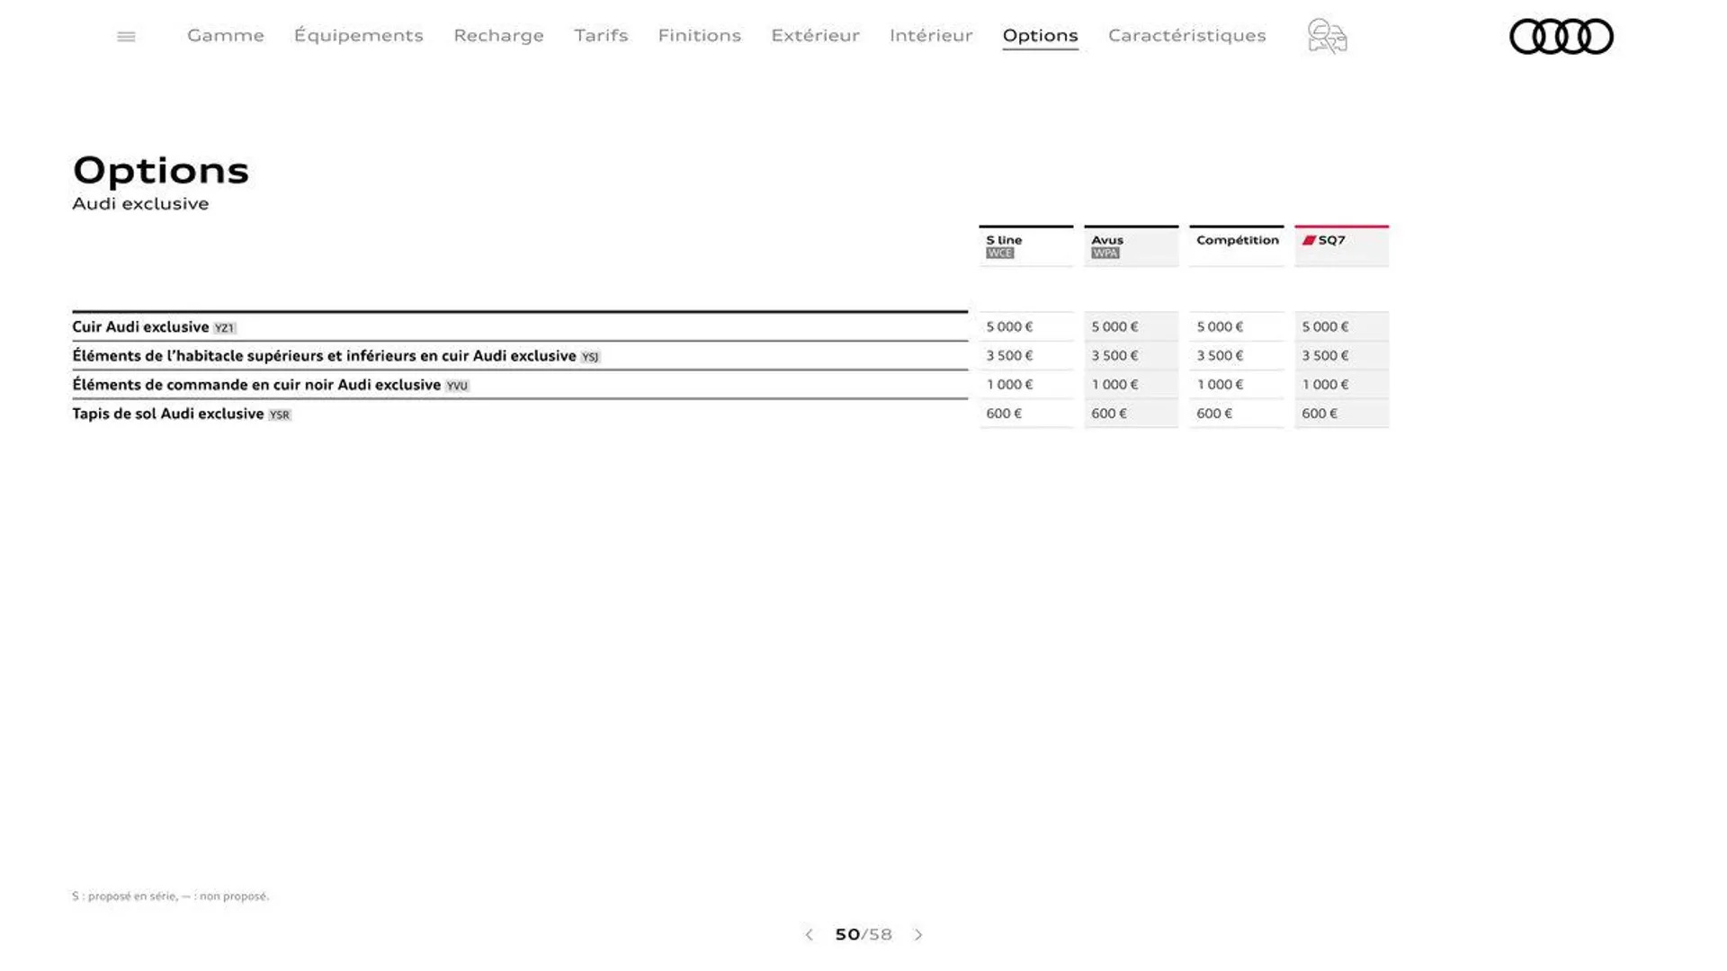Click 600 € under Compétition
Screen dimensions: 1727x971
[1214, 413]
